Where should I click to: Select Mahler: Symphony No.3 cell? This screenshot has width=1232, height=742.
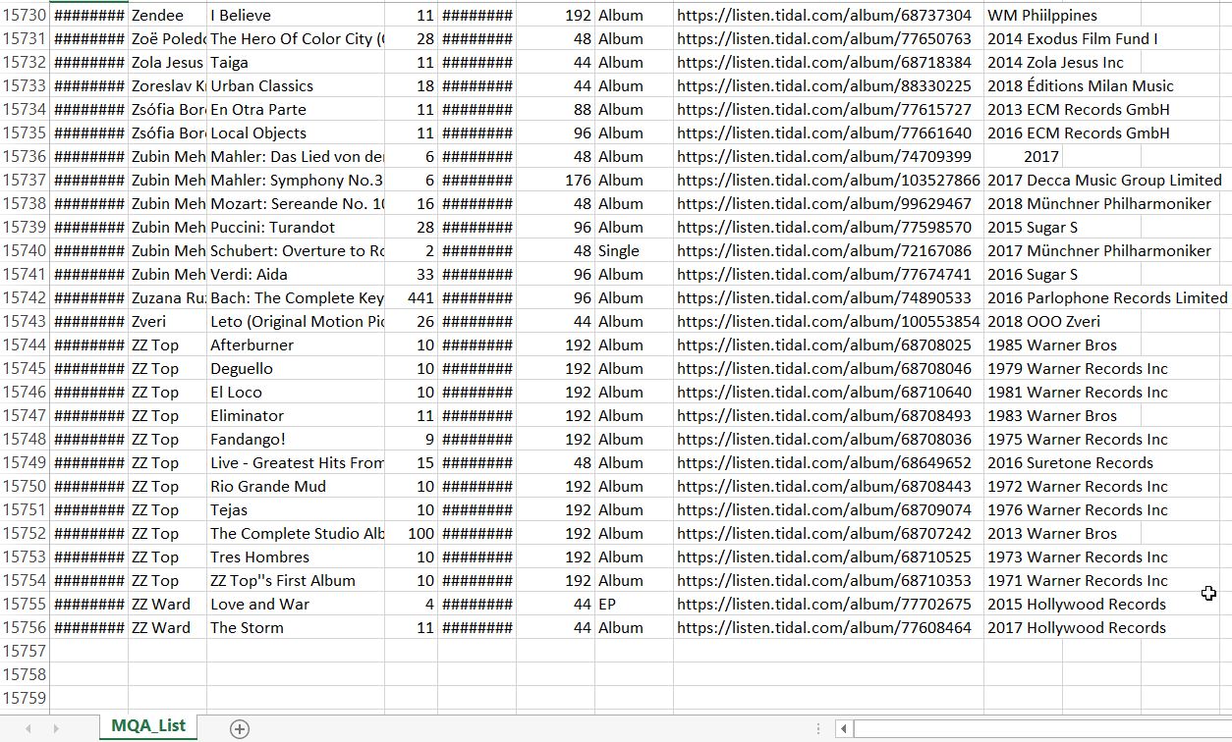pyautogui.click(x=296, y=181)
